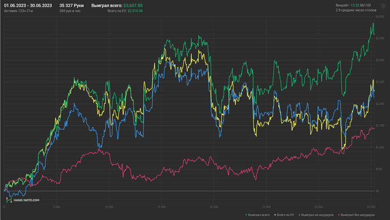This screenshot has height=220, width=390.
Task: Toggle the 'Всего по EV' legend series
Action: point(284,215)
